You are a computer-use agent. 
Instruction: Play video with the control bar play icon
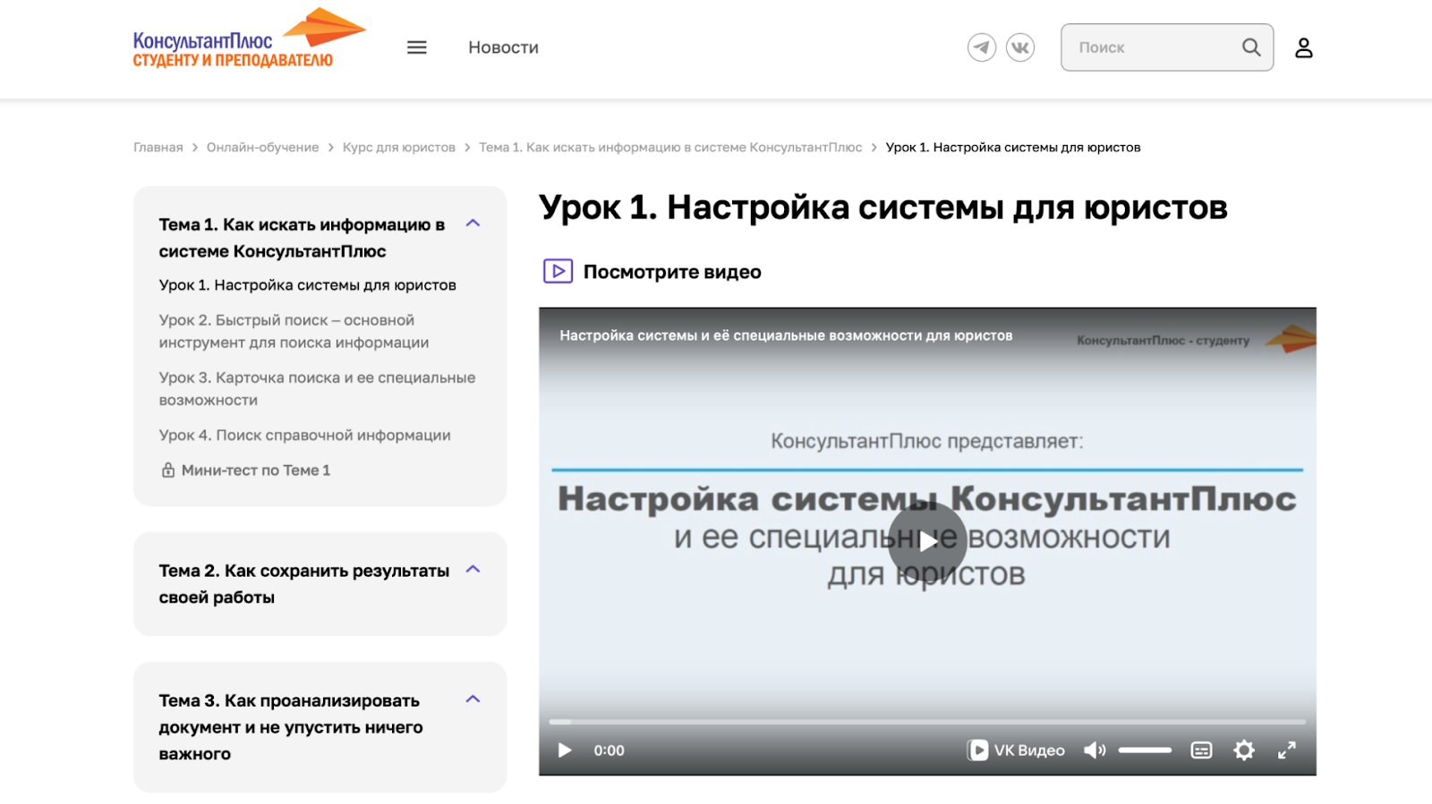(565, 750)
